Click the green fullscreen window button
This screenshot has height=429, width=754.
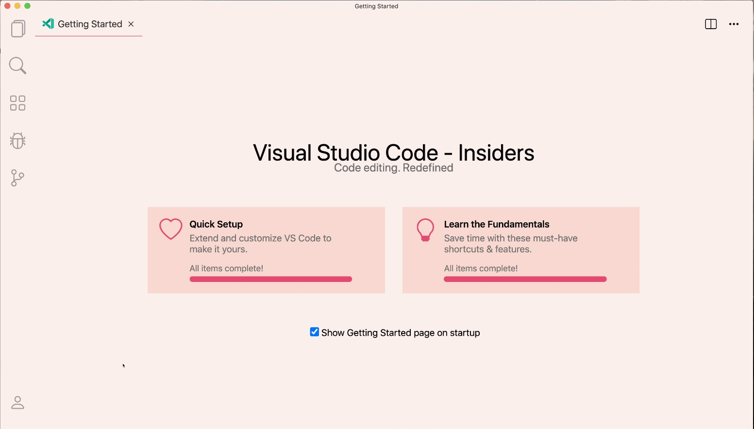(28, 6)
